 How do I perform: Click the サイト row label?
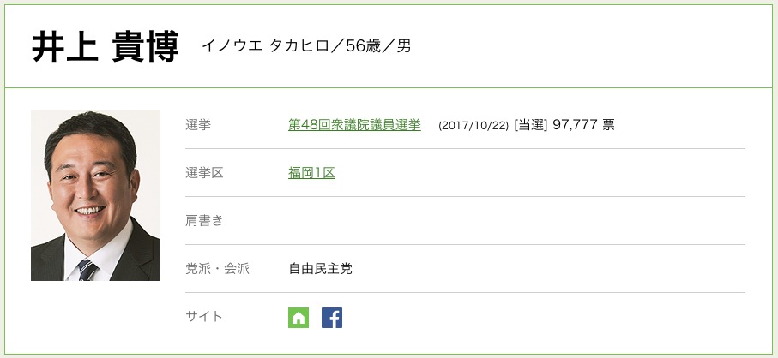coord(204,317)
